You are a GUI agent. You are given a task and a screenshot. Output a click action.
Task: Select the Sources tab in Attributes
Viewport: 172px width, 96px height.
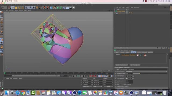[x=133, y=52]
